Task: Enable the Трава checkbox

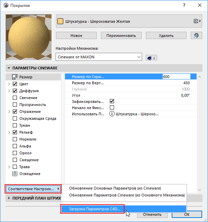Action: pyautogui.click(x=15, y=167)
